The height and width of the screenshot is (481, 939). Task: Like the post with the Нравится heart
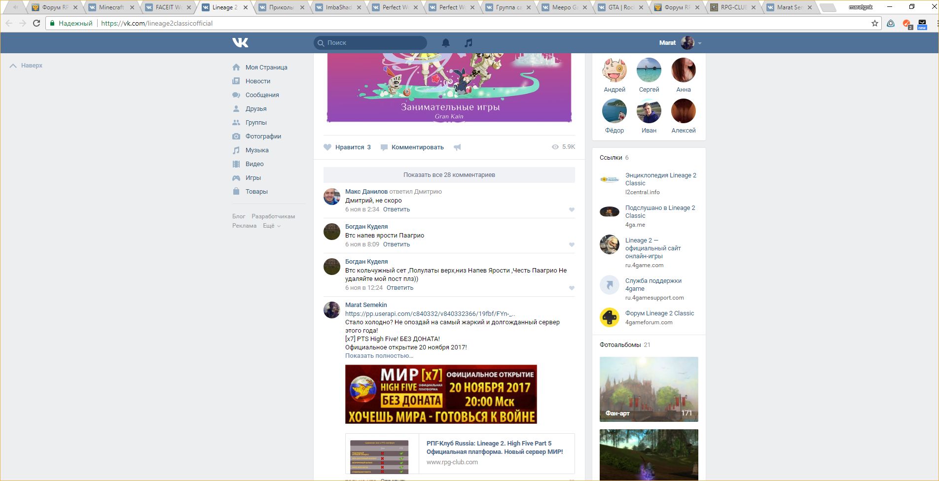(x=327, y=147)
